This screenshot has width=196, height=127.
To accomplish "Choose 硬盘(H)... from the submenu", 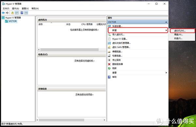I will coord(178,35).
